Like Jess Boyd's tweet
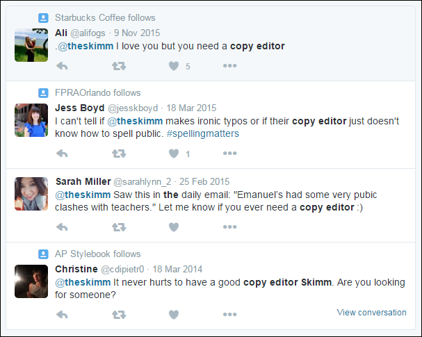 click(174, 154)
